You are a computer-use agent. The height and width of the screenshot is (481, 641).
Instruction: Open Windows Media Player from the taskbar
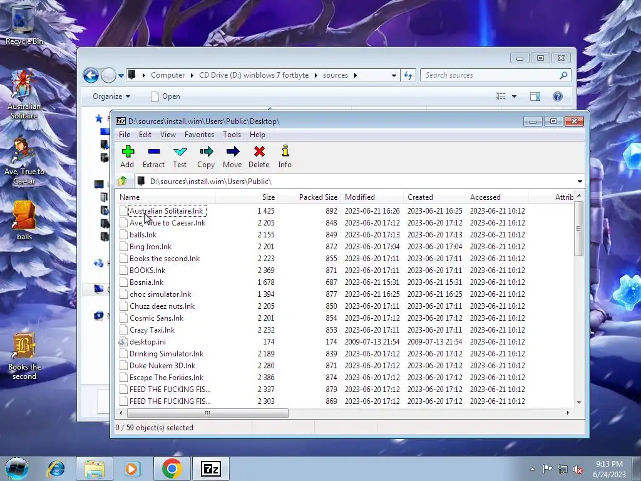(132, 468)
